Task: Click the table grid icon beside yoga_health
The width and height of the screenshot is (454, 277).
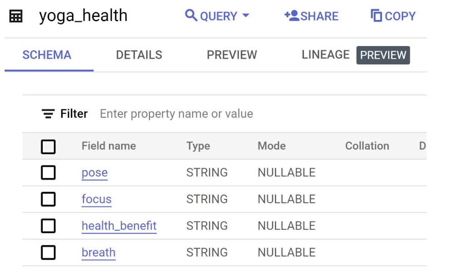Action: click(16, 16)
